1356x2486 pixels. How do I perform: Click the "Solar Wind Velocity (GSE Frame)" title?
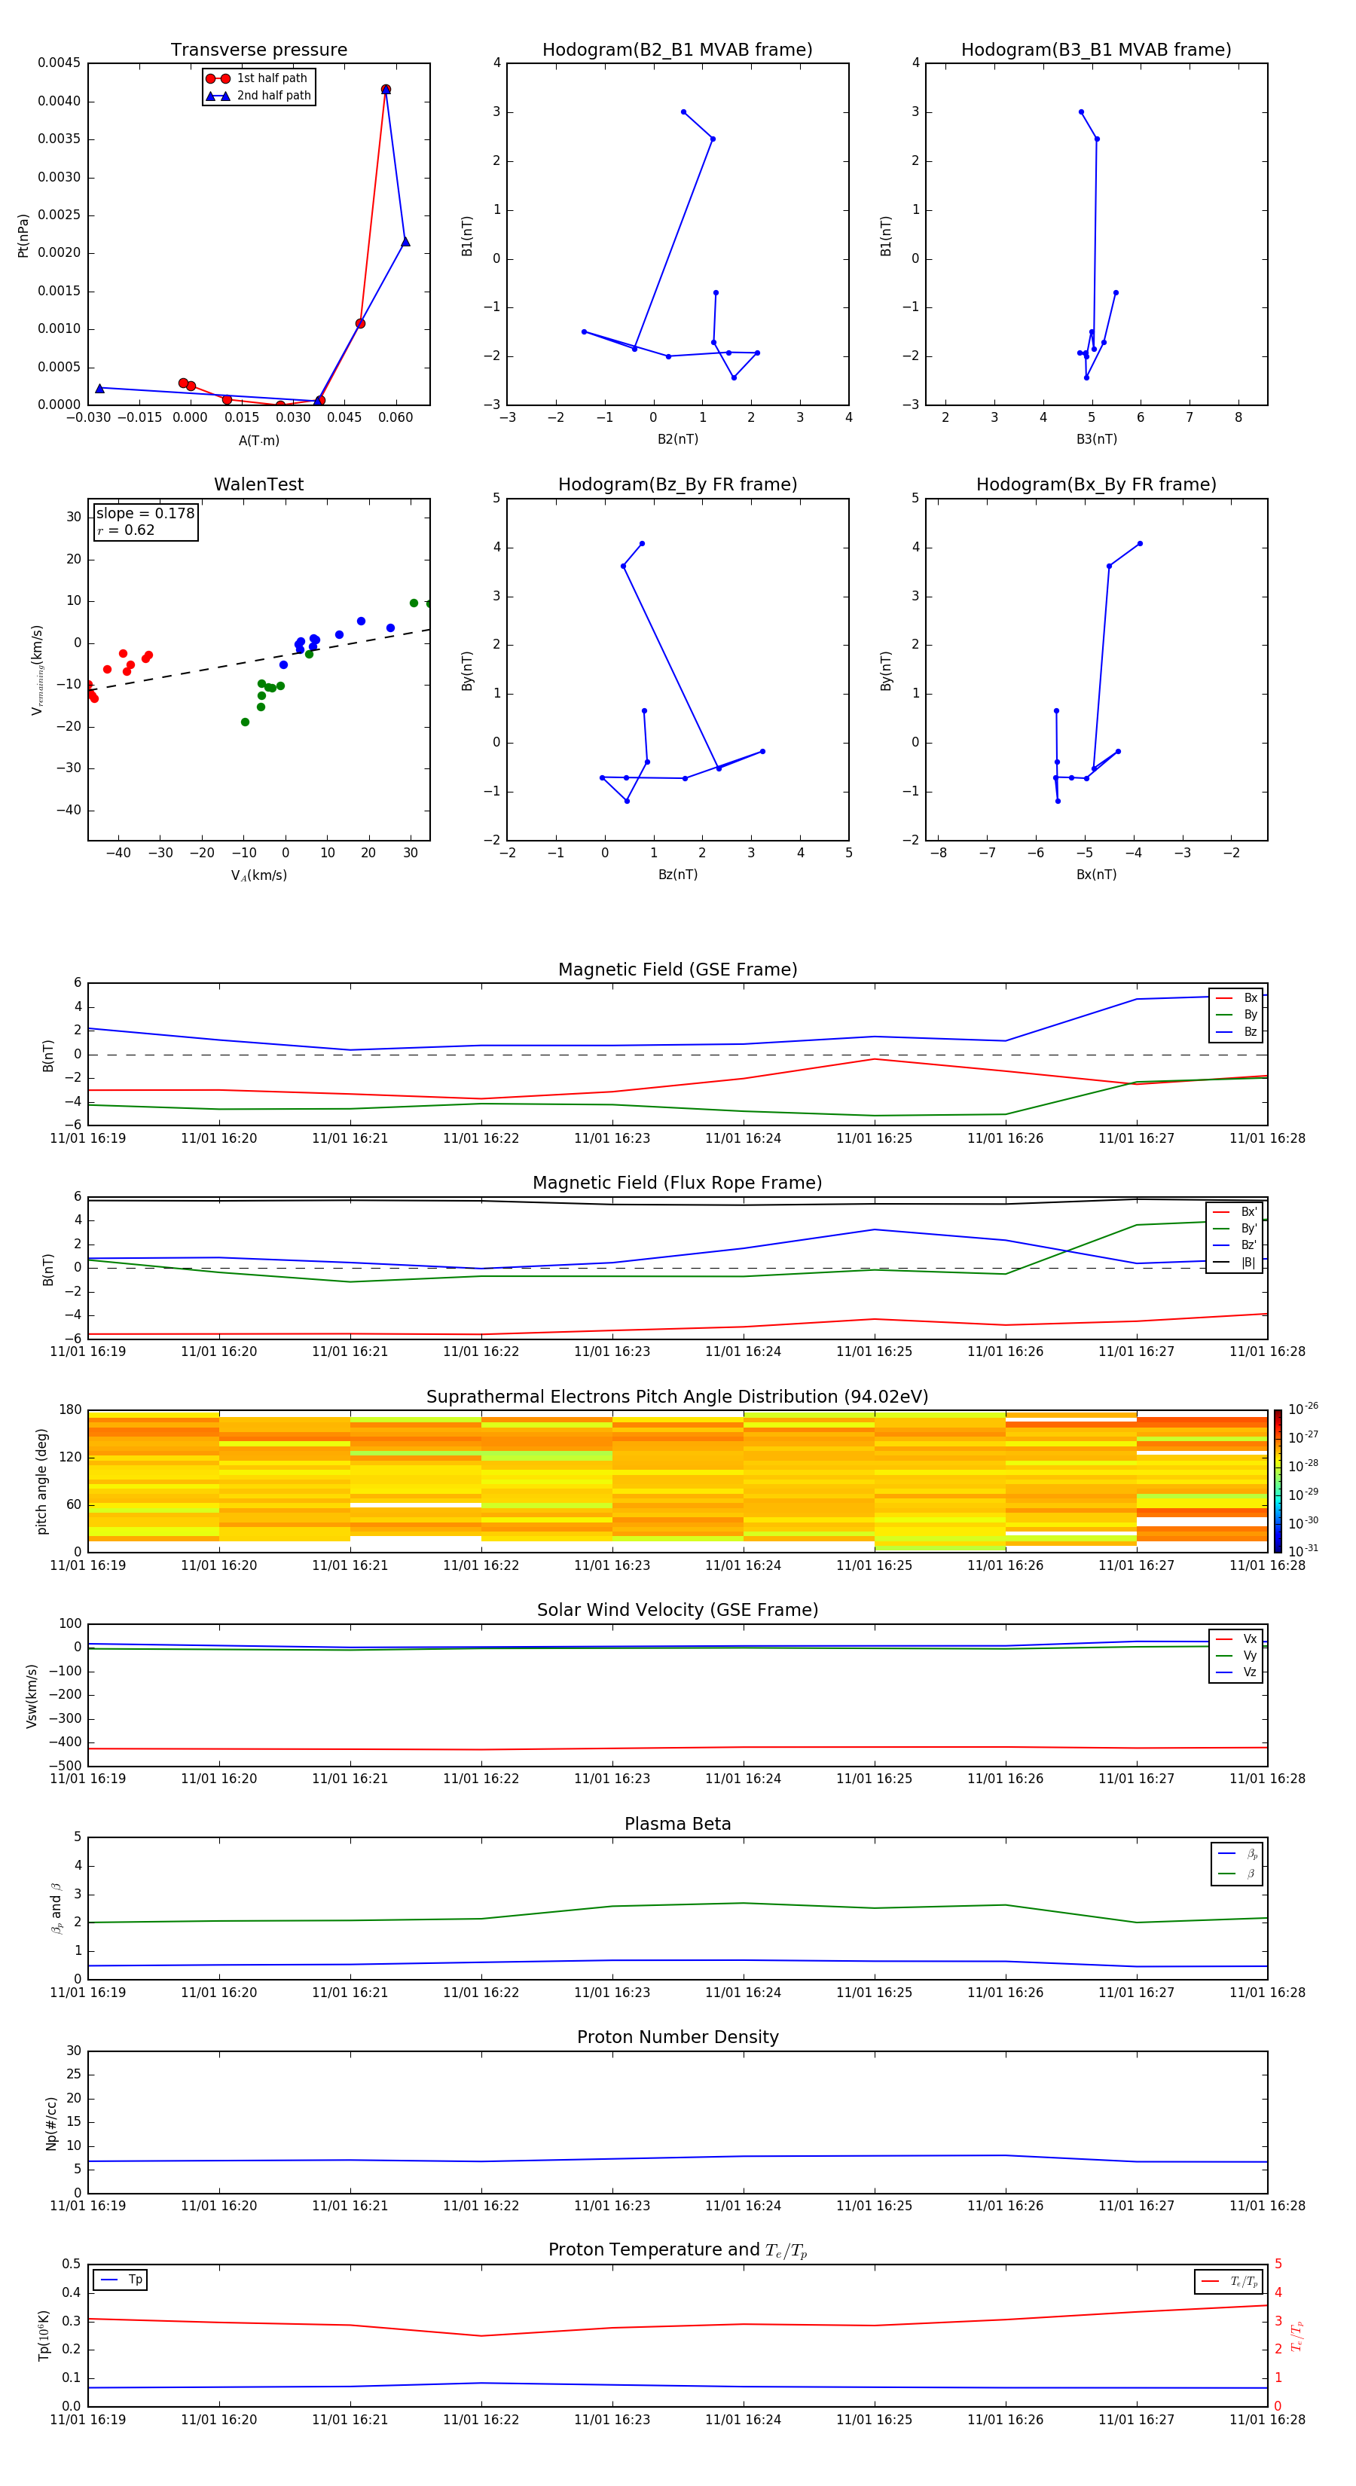677,1611
